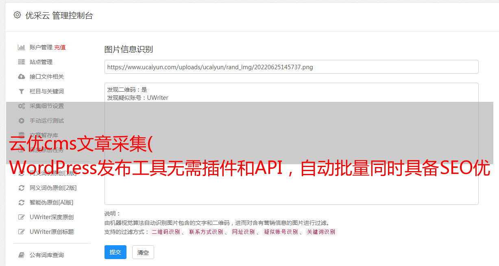The height and width of the screenshot is (266, 499).
Task: Select UWriter原创标题 in the sidebar
Action: click(x=52, y=232)
